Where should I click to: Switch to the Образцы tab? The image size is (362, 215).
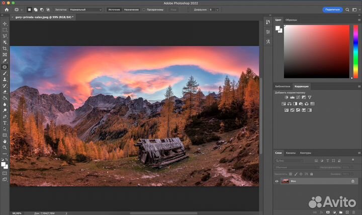291,20
